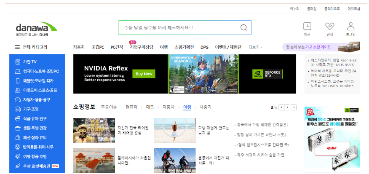The height and width of the screenshot is (174, 369).
Task: Open article 제주 서귀포 치유의 숲을 가면
Action: point(262,155)
